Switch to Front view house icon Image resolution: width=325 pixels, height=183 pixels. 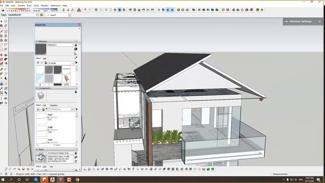tap(139, 10)
